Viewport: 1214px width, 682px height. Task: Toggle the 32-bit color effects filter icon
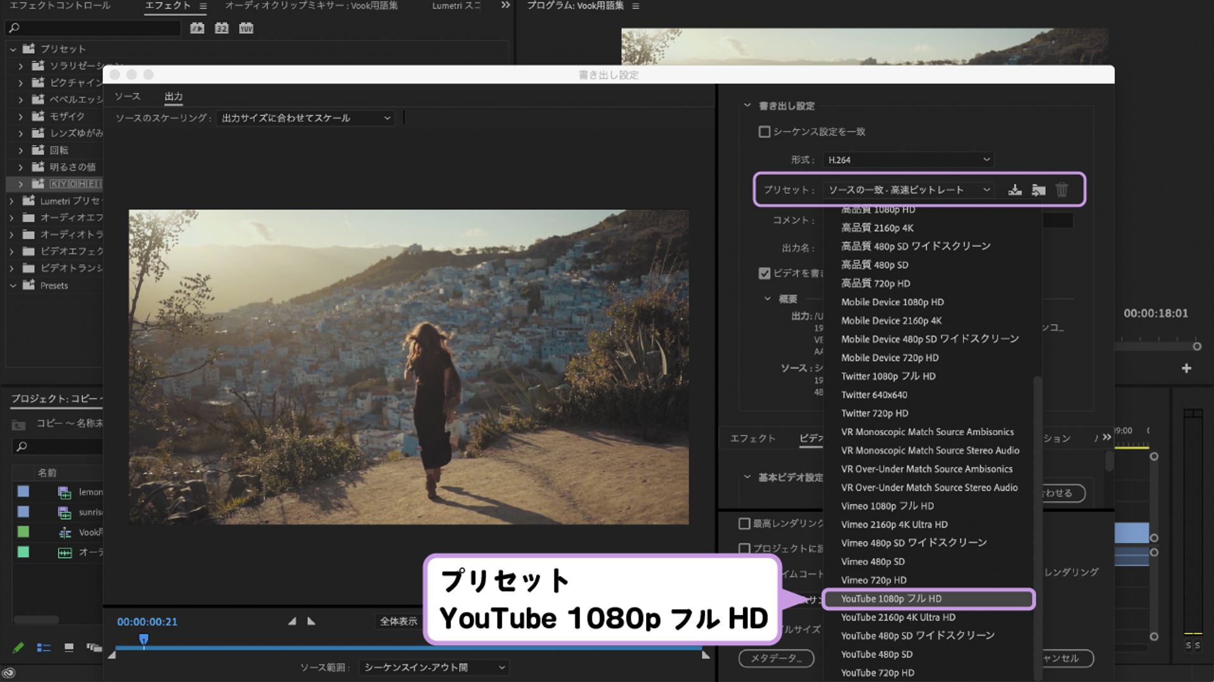point(221,28)
